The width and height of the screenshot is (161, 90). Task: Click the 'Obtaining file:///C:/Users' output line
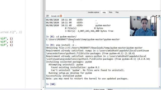(94, 48)
